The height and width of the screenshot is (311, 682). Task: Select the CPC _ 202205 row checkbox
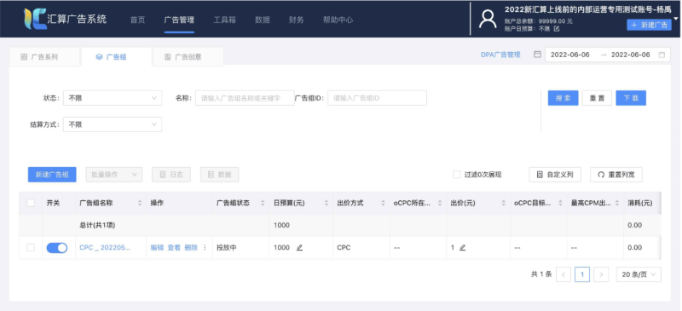click(31, 247)
